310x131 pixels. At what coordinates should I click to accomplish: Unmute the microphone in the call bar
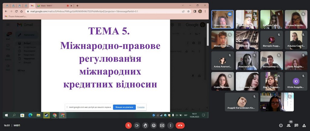click(128, 125)
